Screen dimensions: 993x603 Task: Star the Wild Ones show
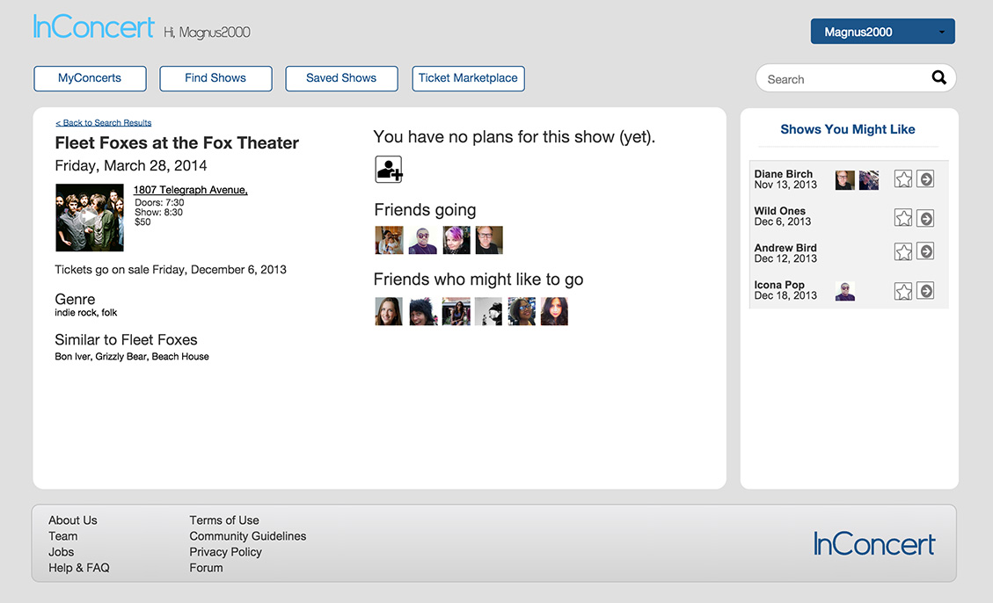(903, 218)
